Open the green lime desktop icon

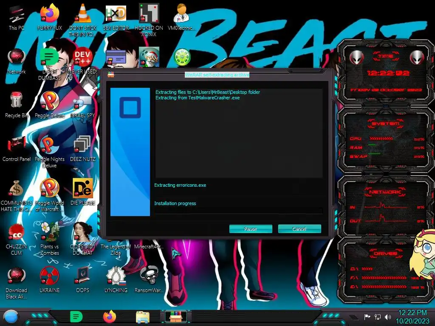point(182,57)
